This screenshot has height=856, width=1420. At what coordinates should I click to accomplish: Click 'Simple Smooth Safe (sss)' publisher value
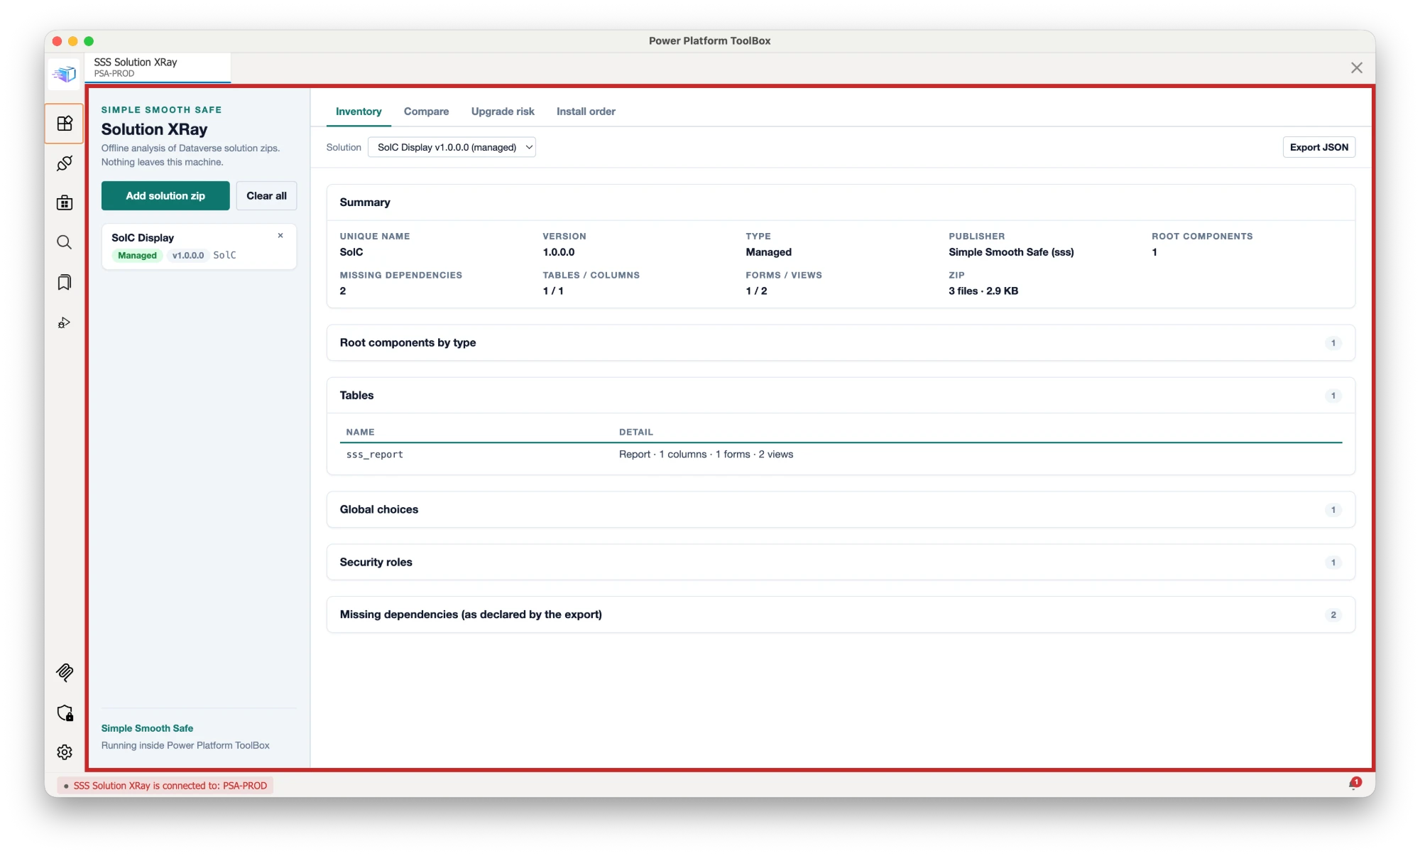[1011, 252]
